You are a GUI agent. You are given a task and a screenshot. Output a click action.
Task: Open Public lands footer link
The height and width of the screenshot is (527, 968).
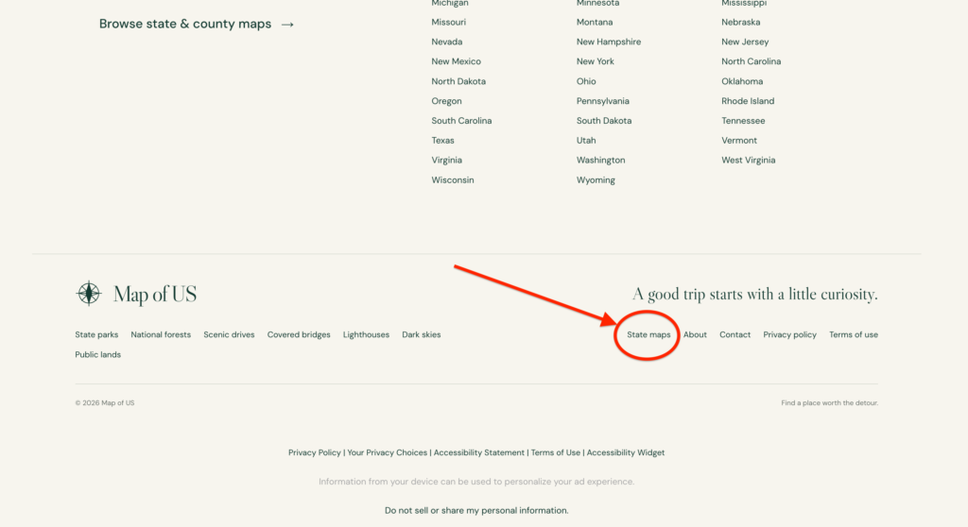pyautogui.click(x=98, y=355)
